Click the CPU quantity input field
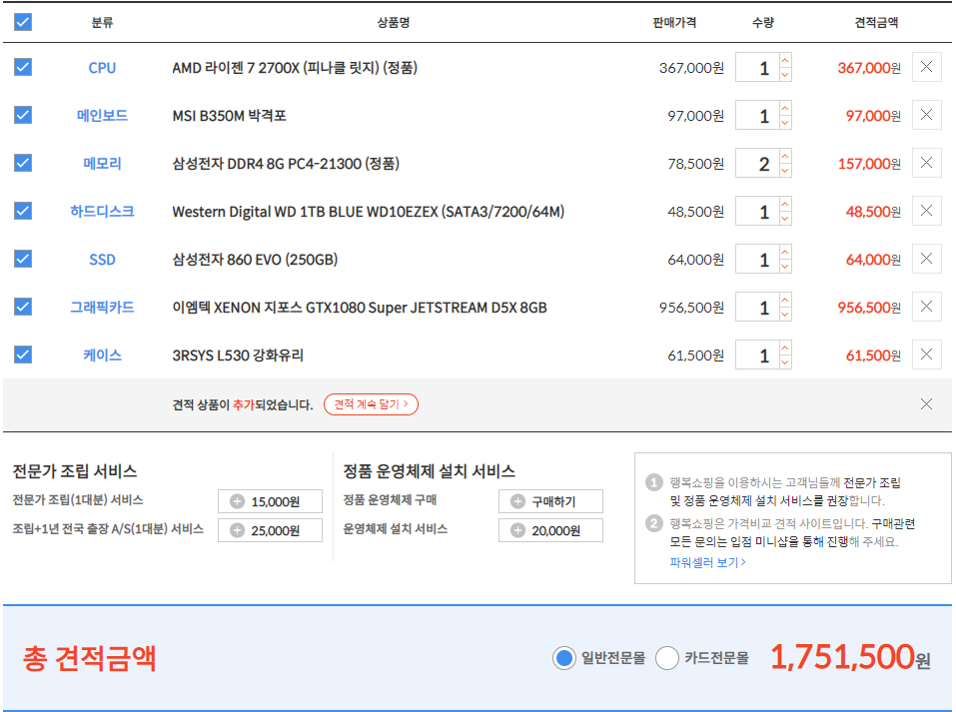The height and width of the screenshot is (712, 956). click(757, 68)
